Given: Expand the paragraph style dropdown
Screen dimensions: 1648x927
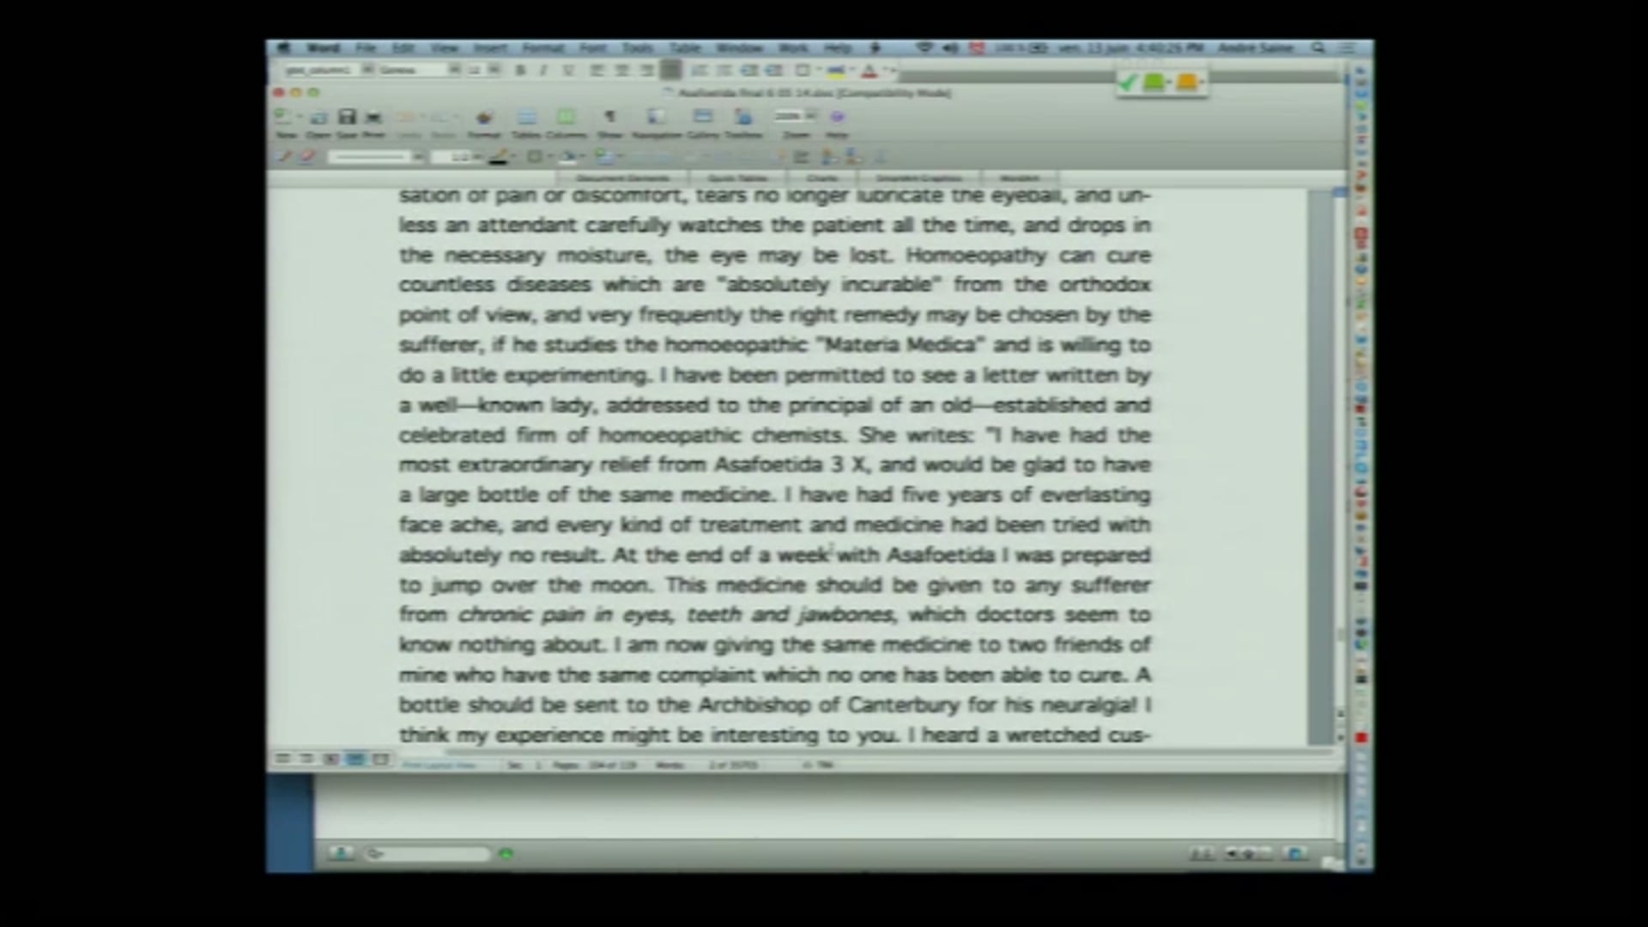Looking at the screenshot, I should [x=367, y=70].
